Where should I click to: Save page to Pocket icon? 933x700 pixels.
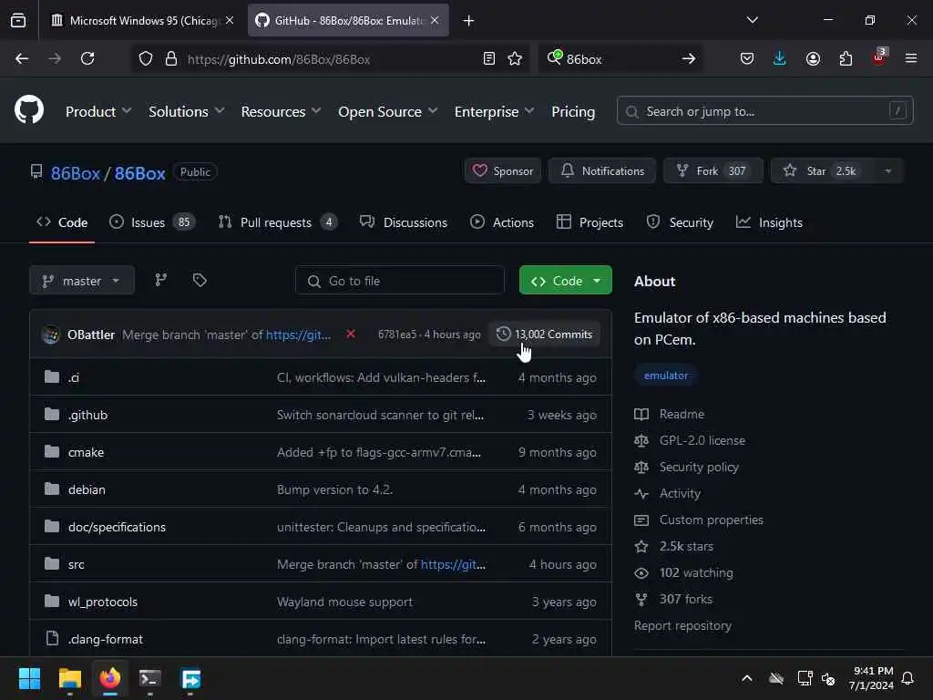click(x=747, y=58)
